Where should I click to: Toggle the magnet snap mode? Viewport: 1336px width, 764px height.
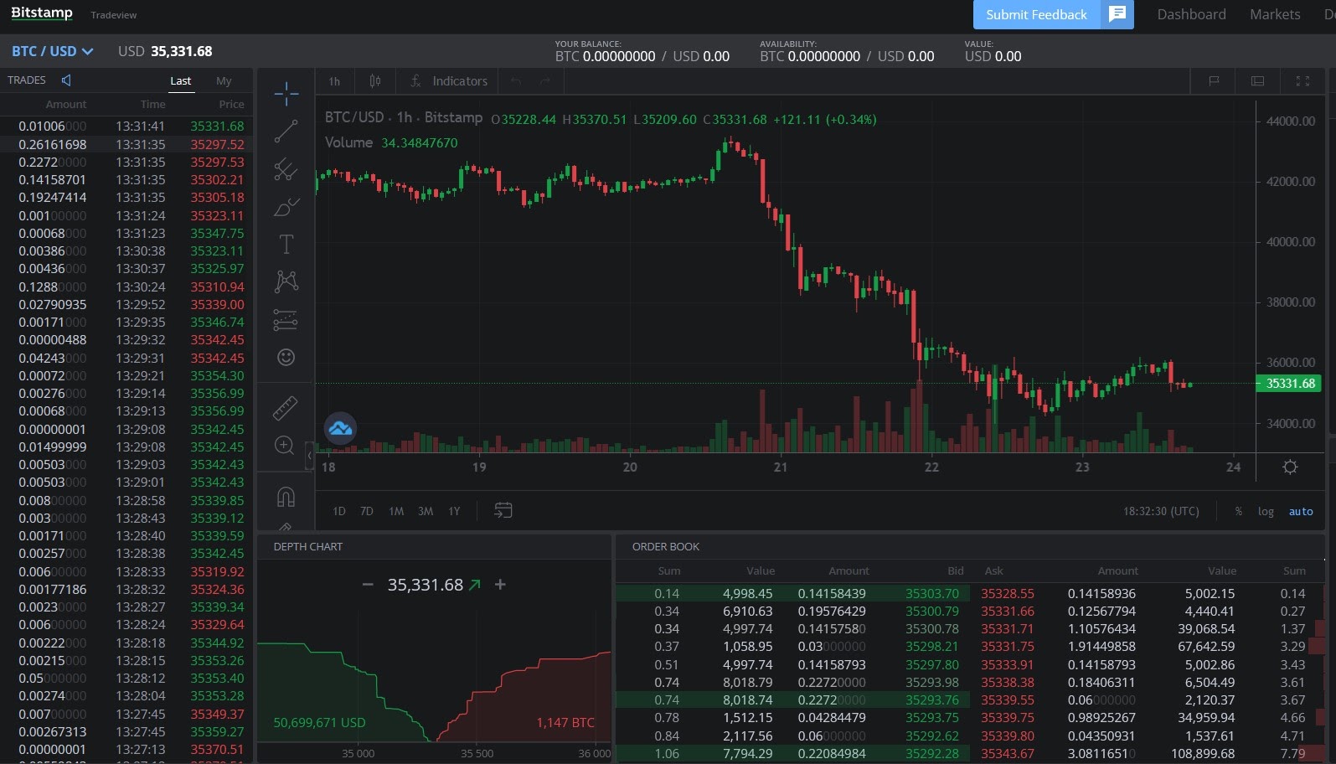(x=286, y=498)
